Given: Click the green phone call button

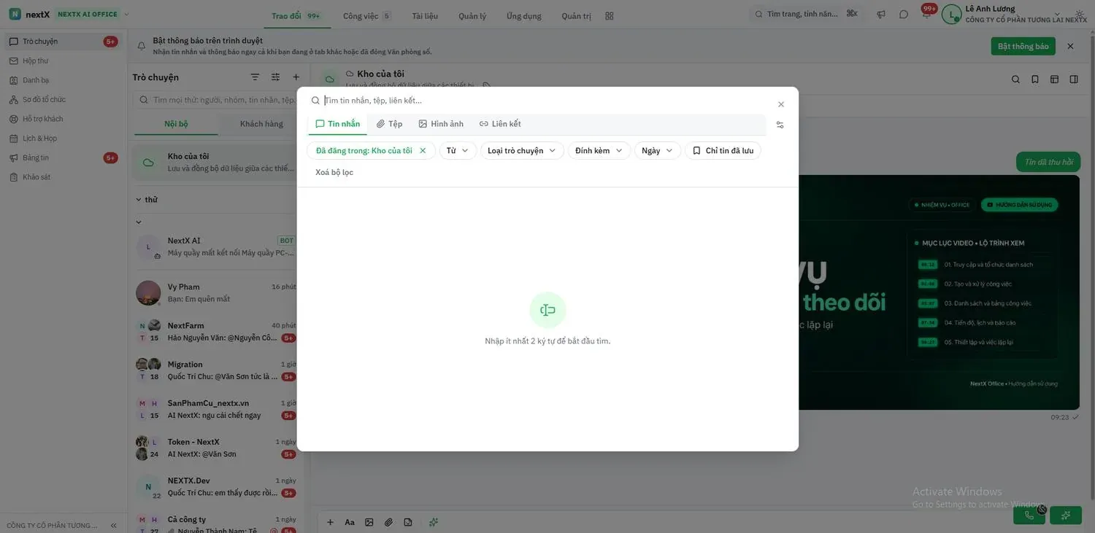Looking at the screenshot, I should [1029, 516].
